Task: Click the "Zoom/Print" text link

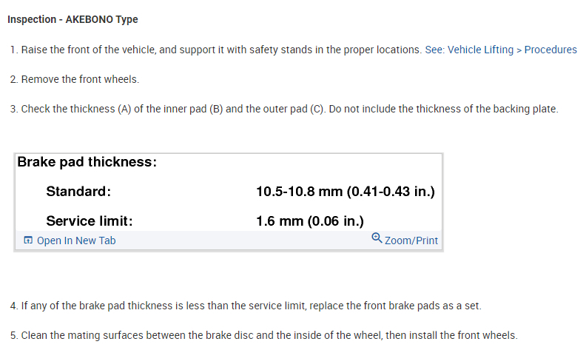Action: 411,240
